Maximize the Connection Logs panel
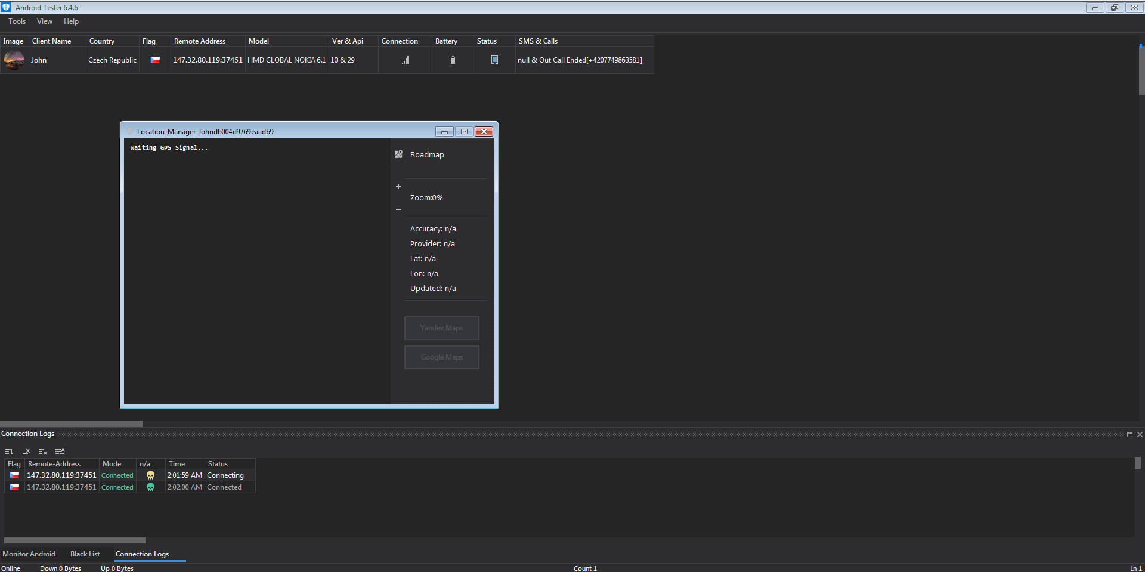The width and height of the screenshot is (1145, 572). coord(1129,434)
